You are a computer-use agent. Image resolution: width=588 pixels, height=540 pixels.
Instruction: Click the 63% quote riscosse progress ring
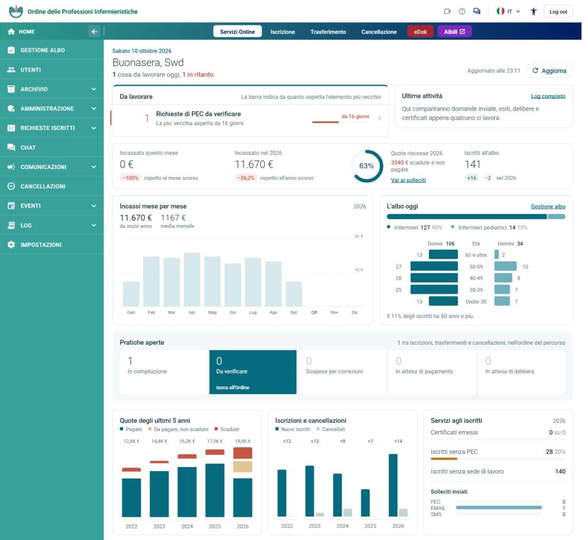pos(367,166)
